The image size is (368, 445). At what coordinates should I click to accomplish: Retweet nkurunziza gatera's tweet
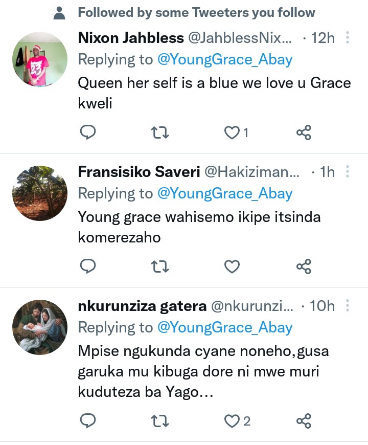point(160,421)
